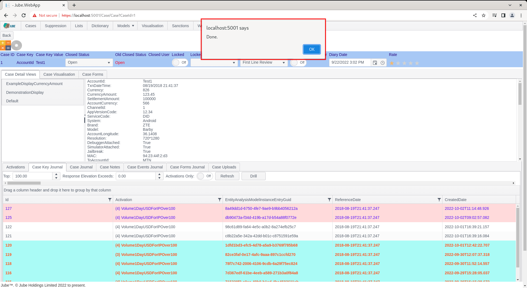Set rating to one star
Screen dimensions: 527x288
click(392, 63)
